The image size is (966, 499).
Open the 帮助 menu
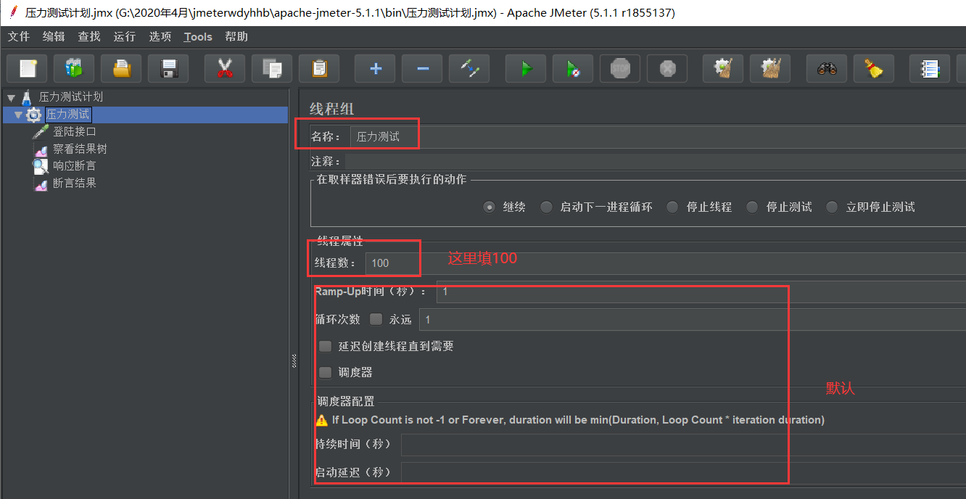tap(236, 36)
